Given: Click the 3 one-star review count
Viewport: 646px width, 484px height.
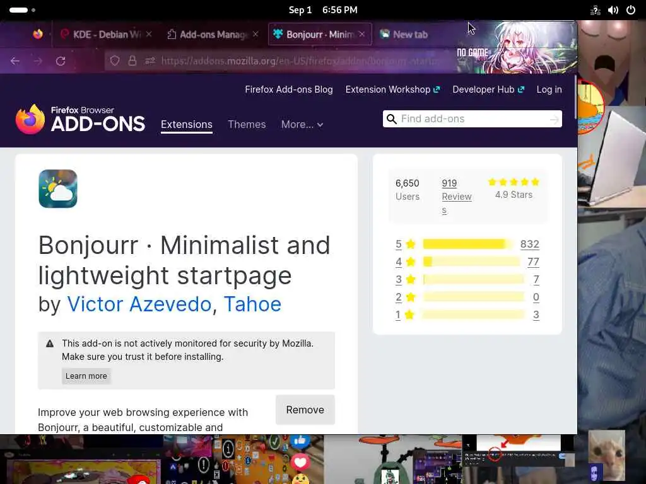Looking at the screenshot, I should tap(536, 315).
